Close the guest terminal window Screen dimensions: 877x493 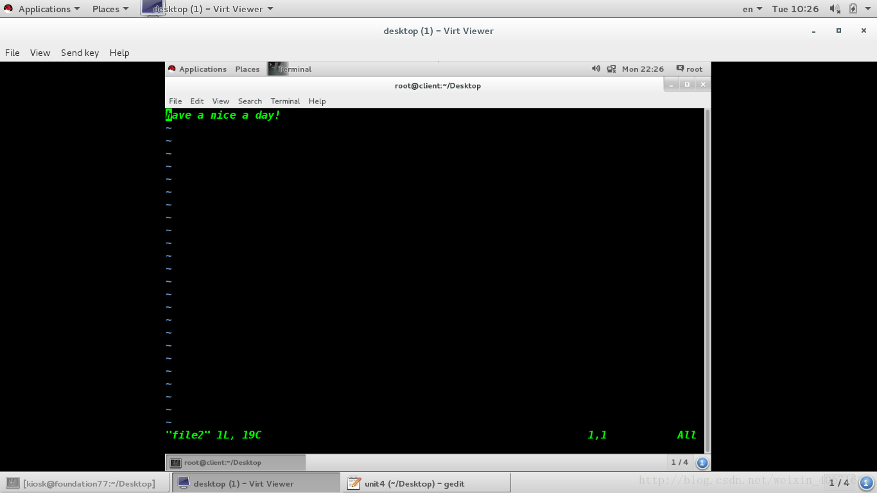703,85
